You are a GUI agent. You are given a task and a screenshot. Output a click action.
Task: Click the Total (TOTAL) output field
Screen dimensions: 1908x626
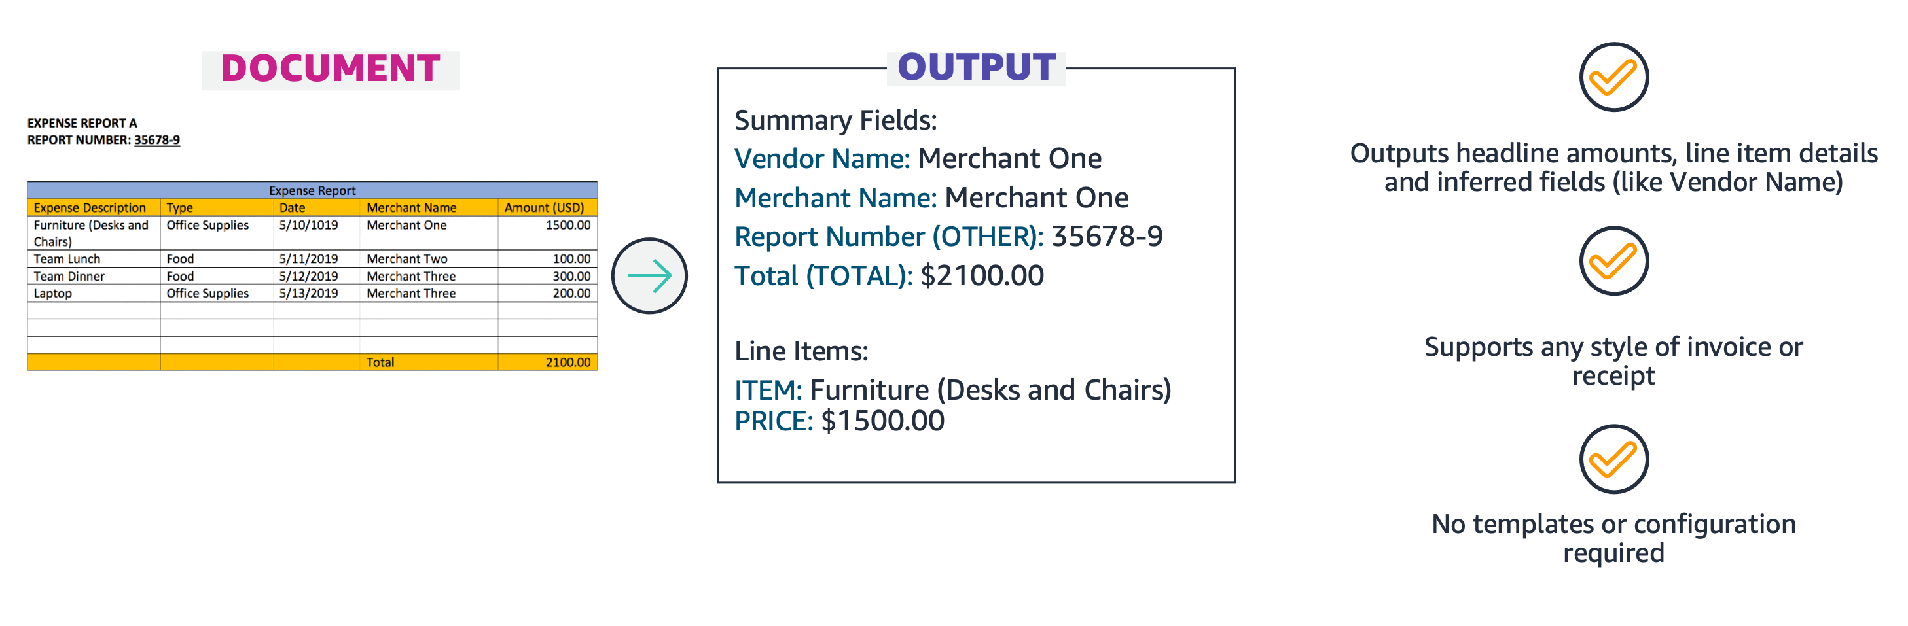pyautogui.click(x=889, y=275)
